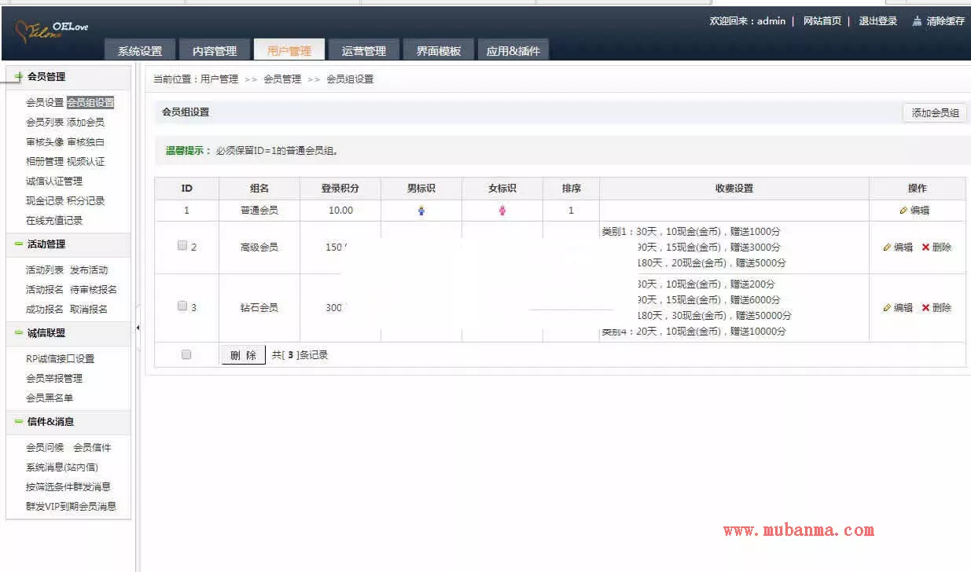The height and width of the screenshot is (572, 971).
Task: Click the 清除缓存 broom icon
Action: (x=917, y=21)
